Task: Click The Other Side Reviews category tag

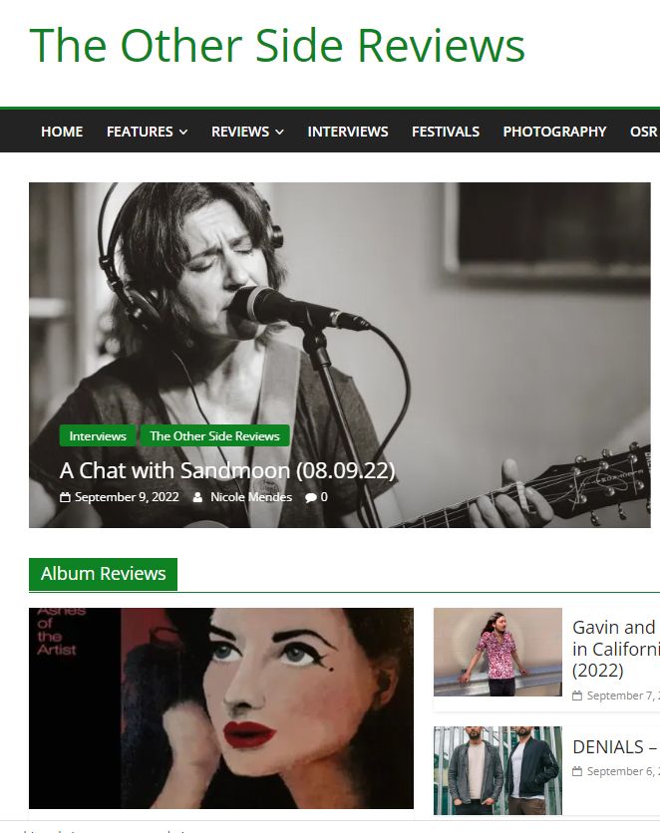Action: 214,435
